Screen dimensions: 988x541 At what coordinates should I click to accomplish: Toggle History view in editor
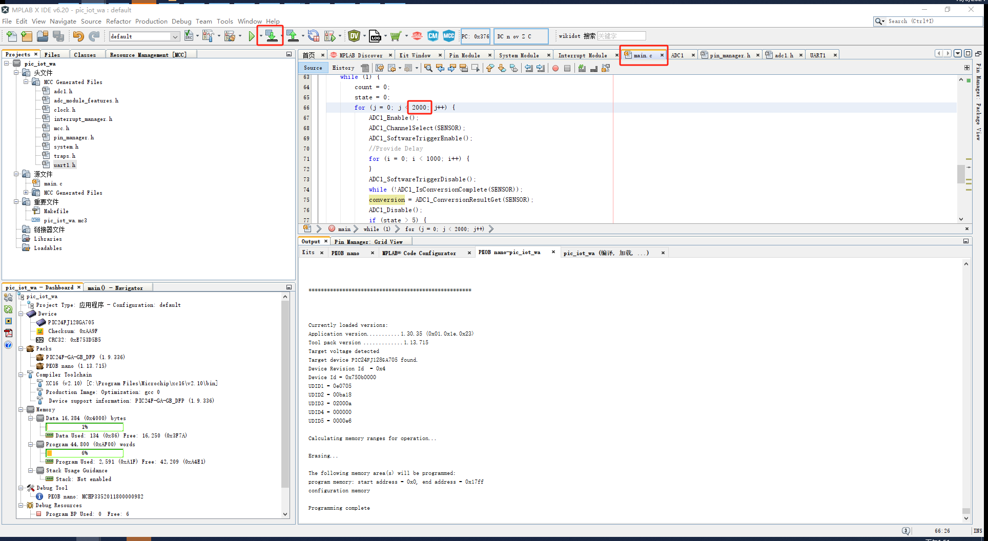coord(343,68)
